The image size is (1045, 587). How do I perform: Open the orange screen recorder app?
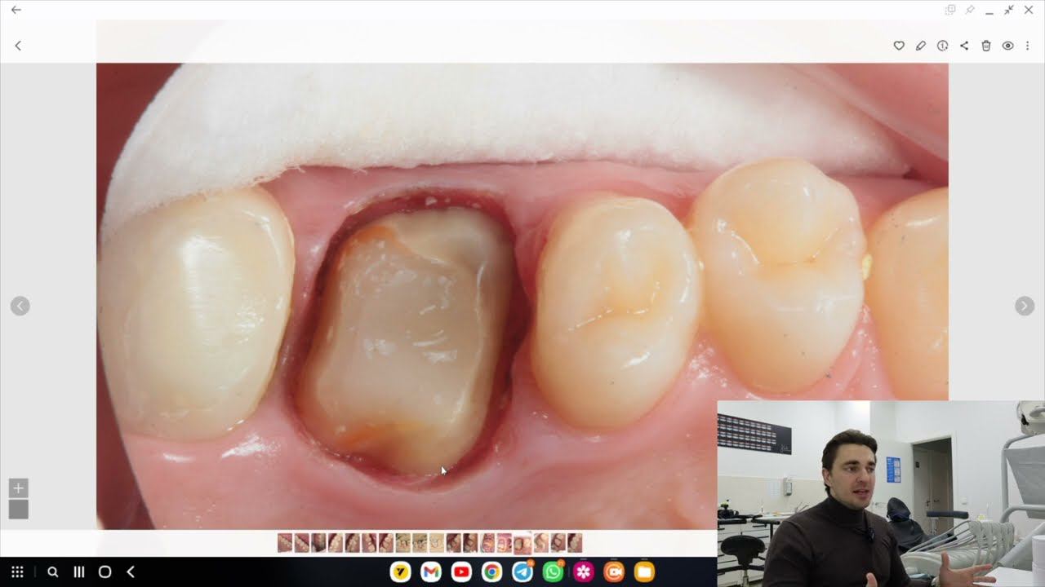(x=614, y=572)
